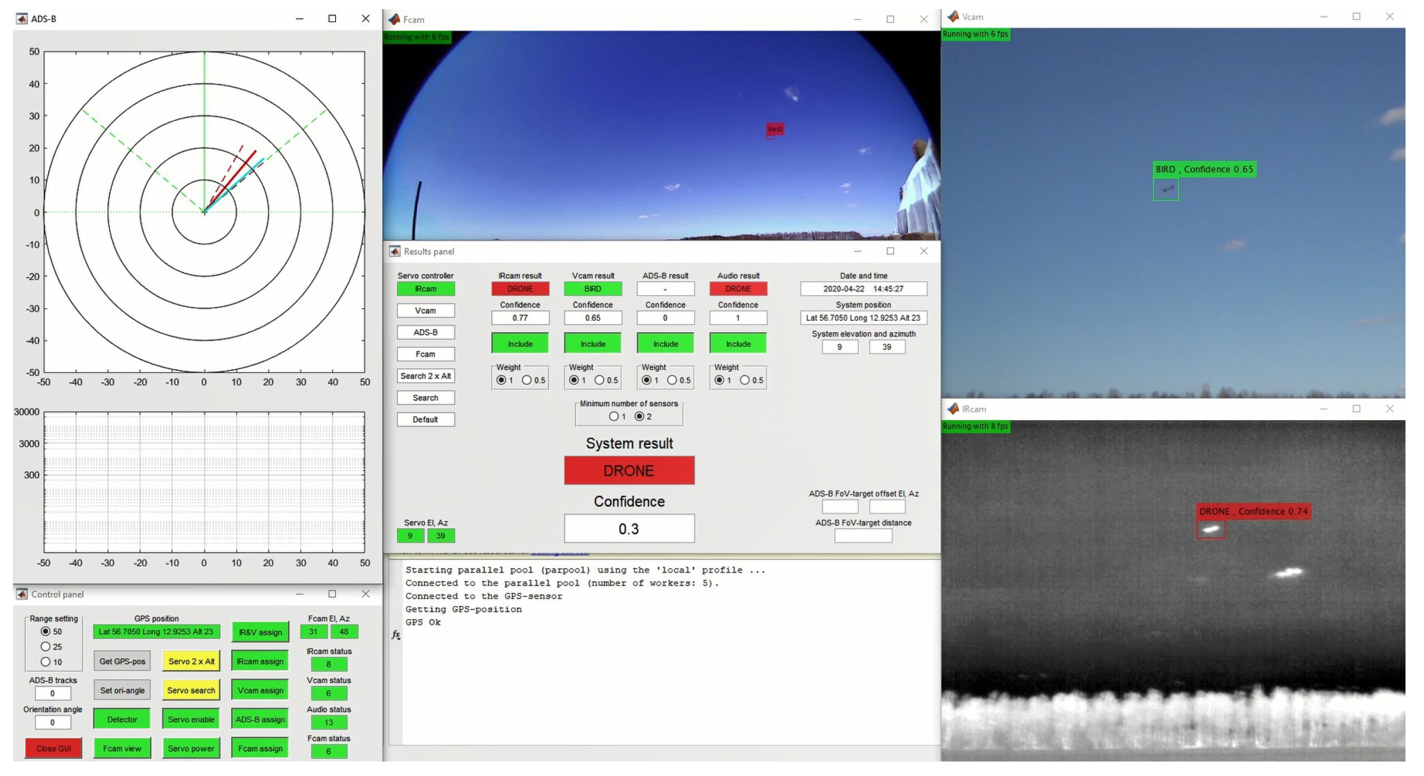The height and width of the screenshot is (776, 1424).
Task: Click the Orientation angle input field
Action: [52, 722]
